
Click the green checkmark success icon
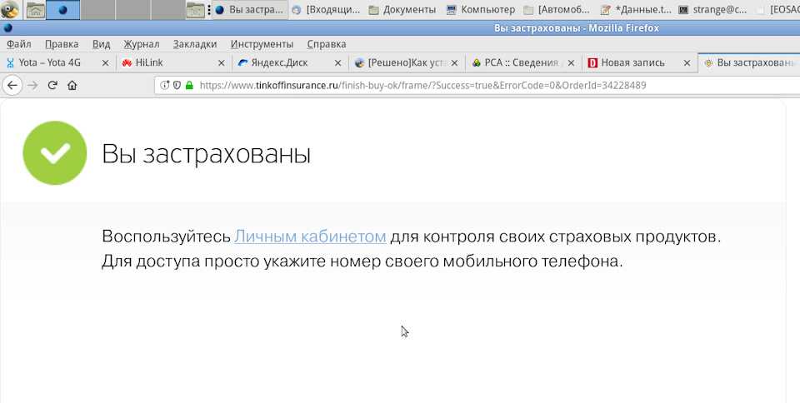tap(55, 152)
